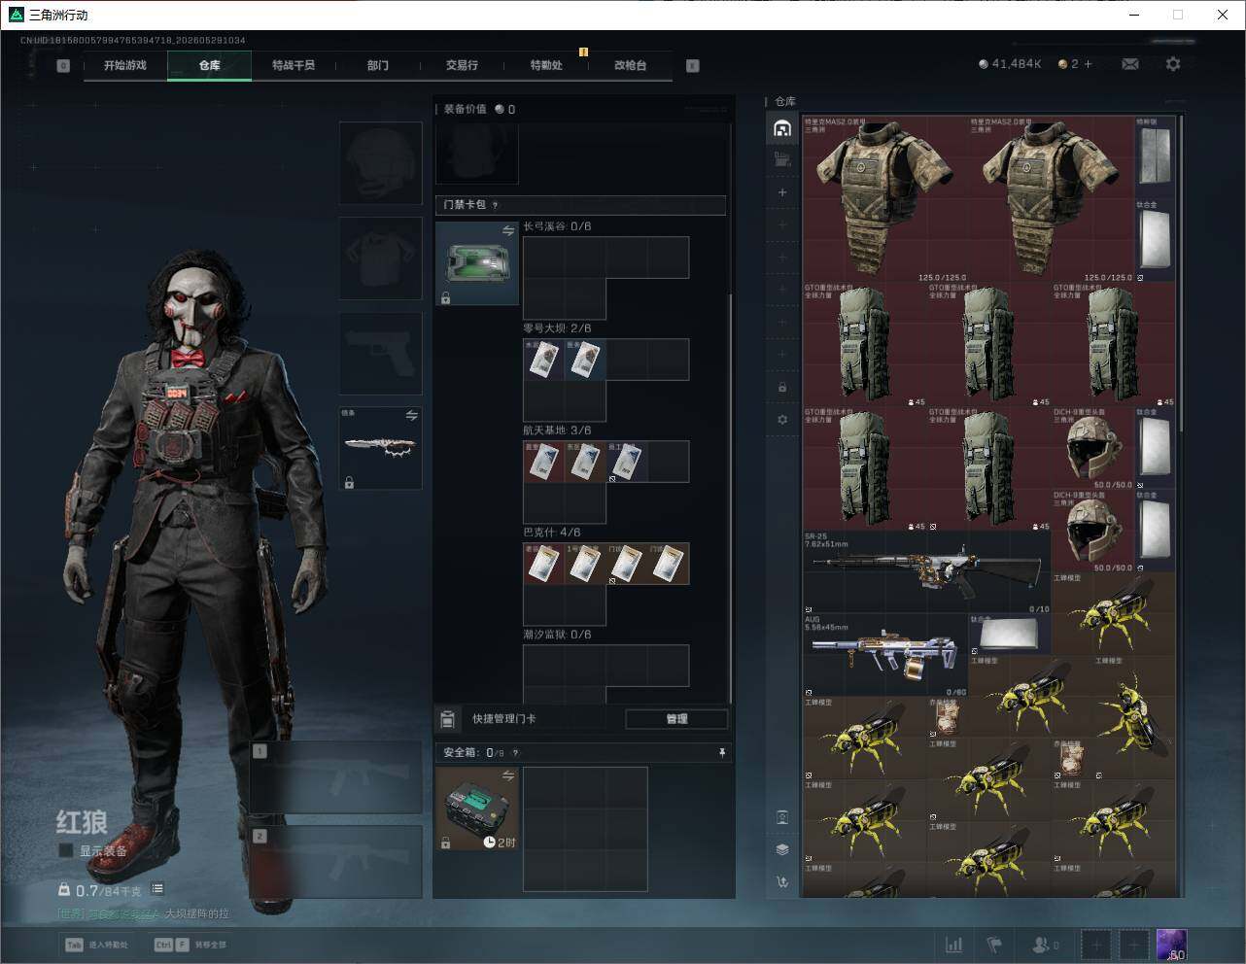Click the padlock icon in warehouse sidebar
1246x964 pixels.
click(x=782, y=388)
